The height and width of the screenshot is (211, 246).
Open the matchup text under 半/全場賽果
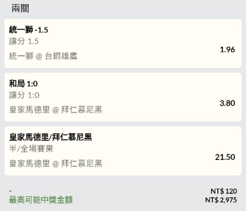[56, 164]
